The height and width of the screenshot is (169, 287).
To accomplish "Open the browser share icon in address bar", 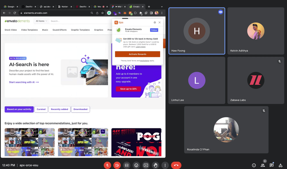I will point(97,13).
